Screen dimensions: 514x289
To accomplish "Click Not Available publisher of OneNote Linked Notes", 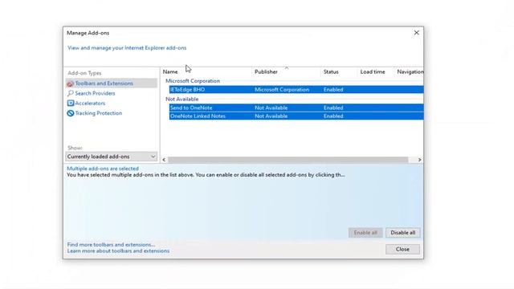I will click(x=271, y=116).
